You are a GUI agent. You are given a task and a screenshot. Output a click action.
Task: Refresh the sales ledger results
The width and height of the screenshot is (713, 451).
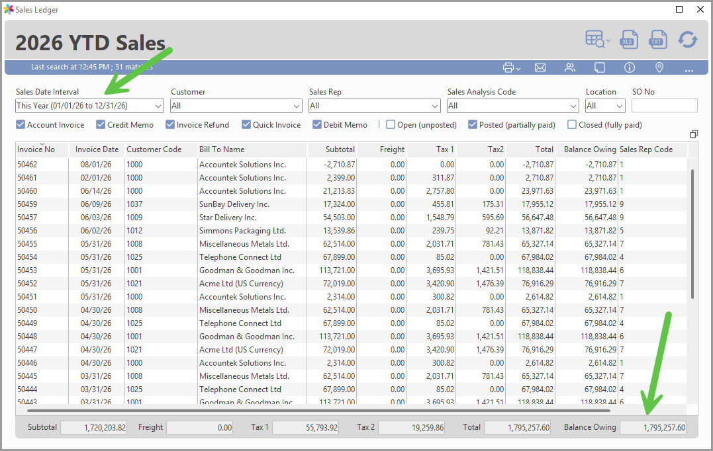[688, 40]
